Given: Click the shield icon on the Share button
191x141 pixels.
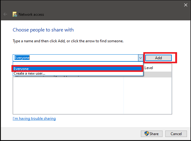Looking at the screenshot, I should pos(147,134).
